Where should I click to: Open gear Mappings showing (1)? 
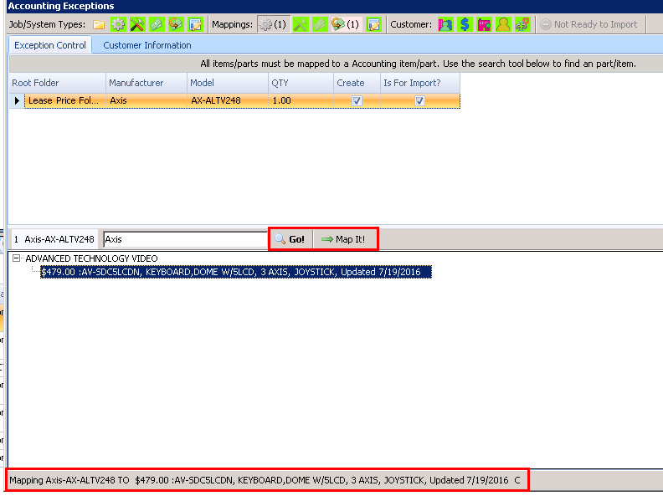[273, 24]
